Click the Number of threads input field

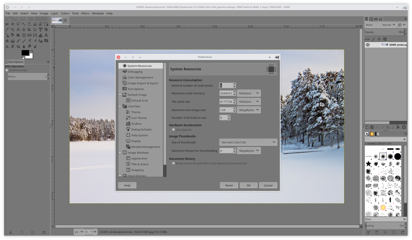click(x=223, y=118)
